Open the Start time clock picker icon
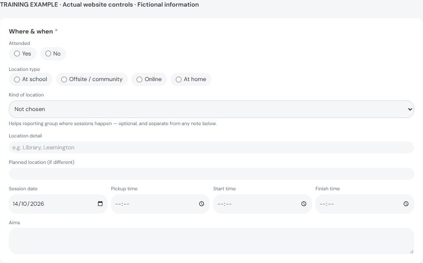 [304, 204]
